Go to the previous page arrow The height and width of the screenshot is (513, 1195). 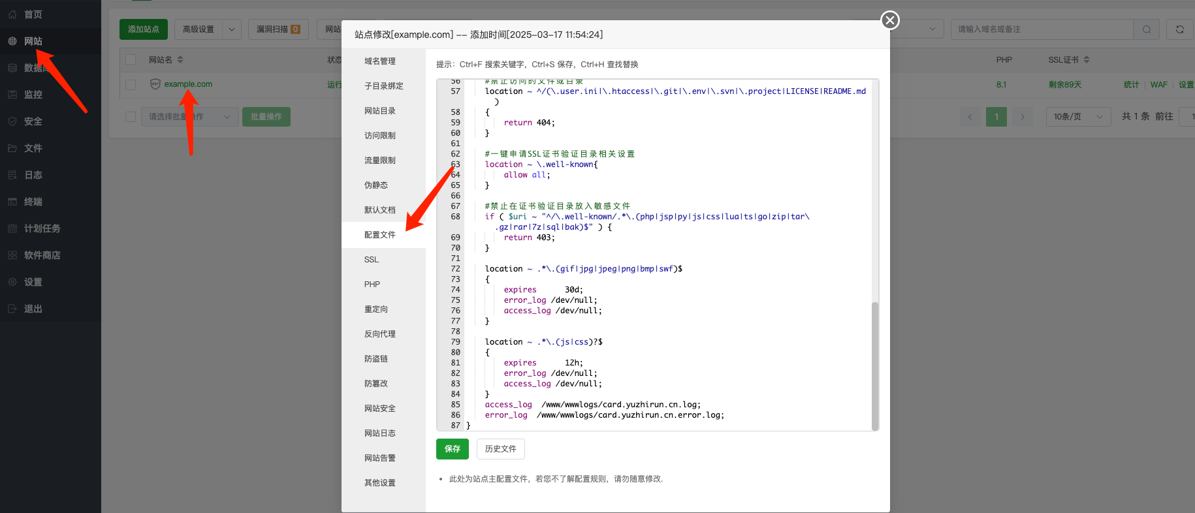970,117
